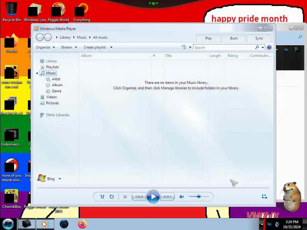The width and height of the screenshot is (307, 230).
Task: Open the View options dropdown arrow
Action: [x=190, y=47]
